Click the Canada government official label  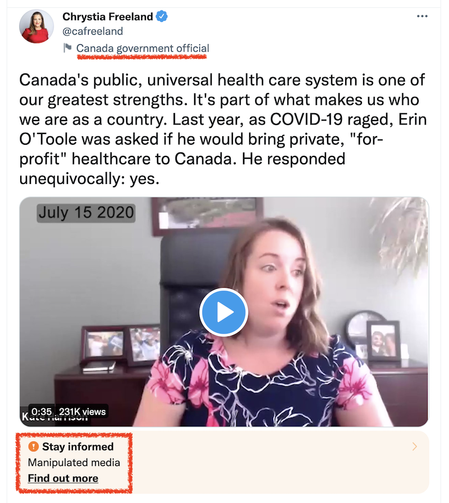point(143,48)
